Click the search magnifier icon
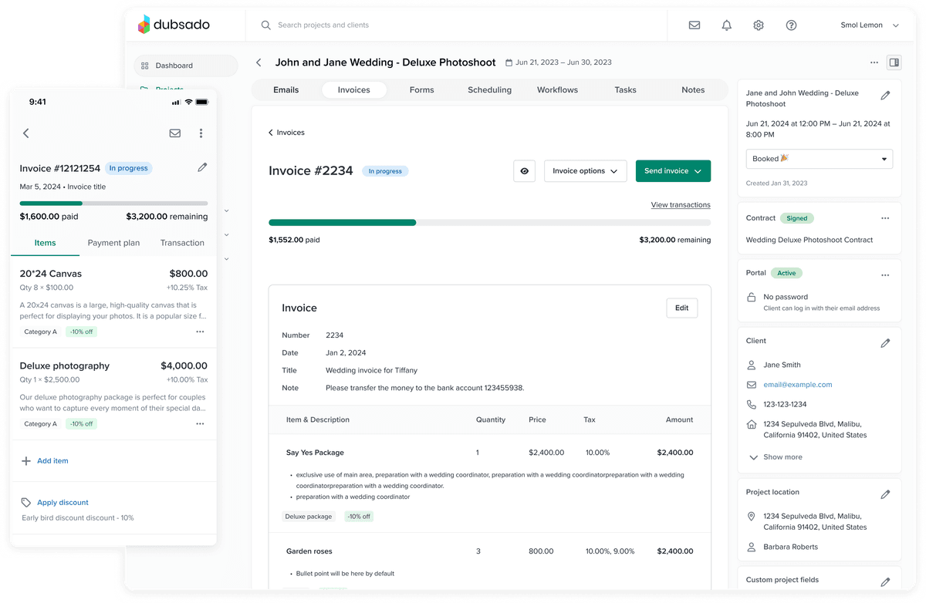Image resolution: width=926 pixels, height=603 pixels. 266,25
